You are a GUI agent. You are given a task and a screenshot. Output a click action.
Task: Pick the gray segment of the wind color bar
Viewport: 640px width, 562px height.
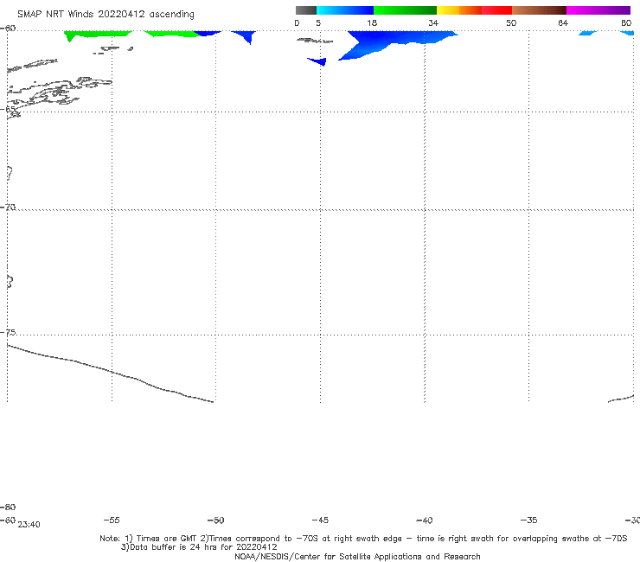305,10
